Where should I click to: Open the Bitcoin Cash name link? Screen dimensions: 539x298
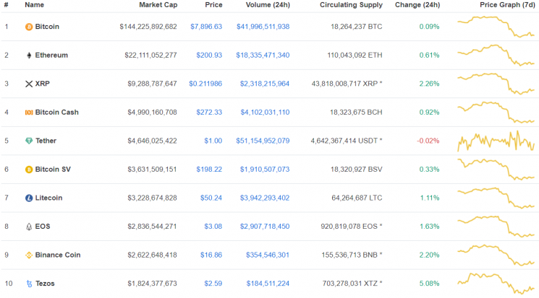pyautogui.click(x=56, y=112)
